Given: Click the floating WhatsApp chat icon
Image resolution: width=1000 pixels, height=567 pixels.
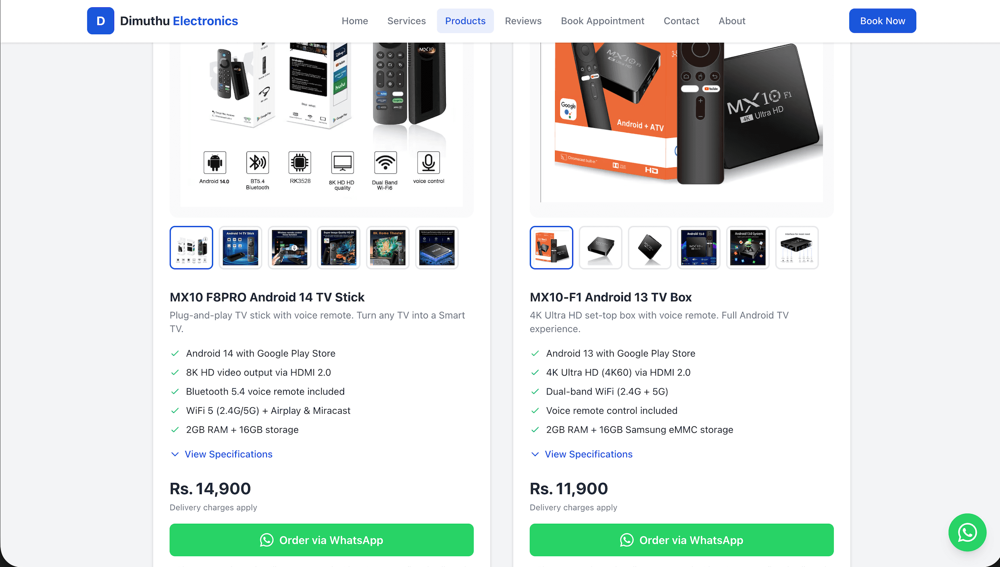Looking at the screenshot, I should coord(967,532).
